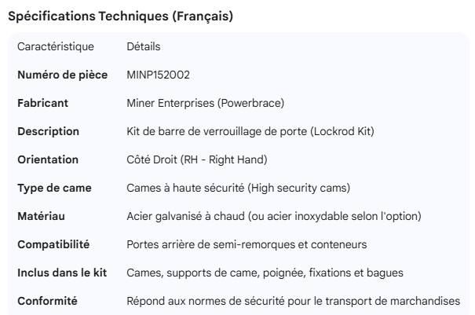Click the 'Spécifications Techniques (Français)' heading
Viewport: 475px width, 315px height.
tap(119, 16)
